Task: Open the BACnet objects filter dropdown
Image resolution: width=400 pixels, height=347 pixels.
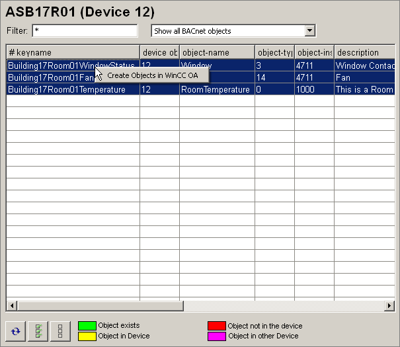Action: click(309, 31)
